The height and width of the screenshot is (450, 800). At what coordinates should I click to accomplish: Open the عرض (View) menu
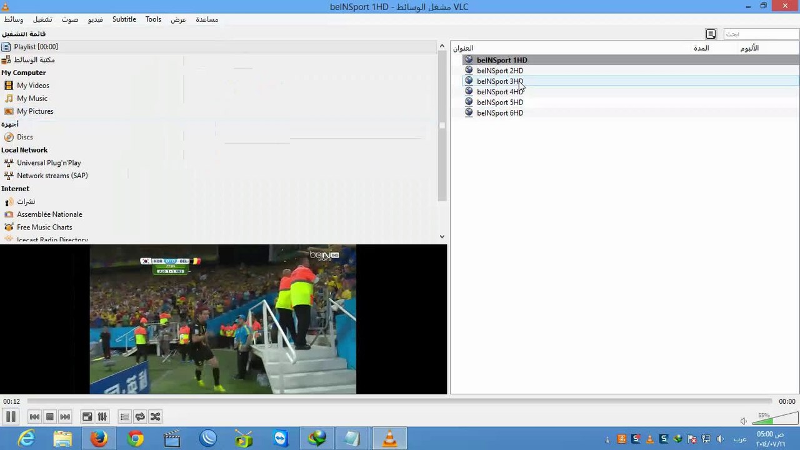179,19
